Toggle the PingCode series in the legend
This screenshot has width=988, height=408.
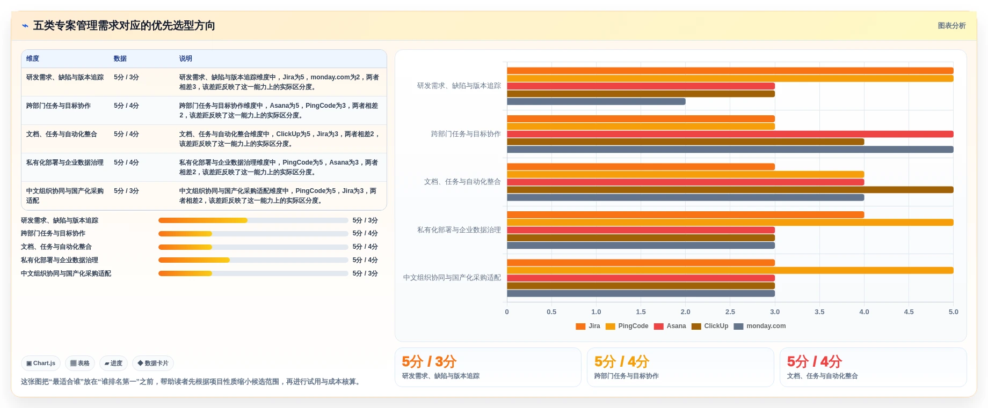(x=627, y=326)
